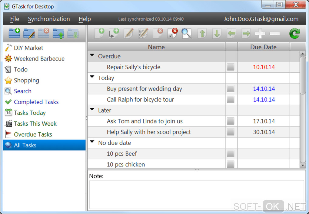Show Tasks This Week
Image resolution: width=309 pixels, height=214 pixels.
(x=44, y=123)
